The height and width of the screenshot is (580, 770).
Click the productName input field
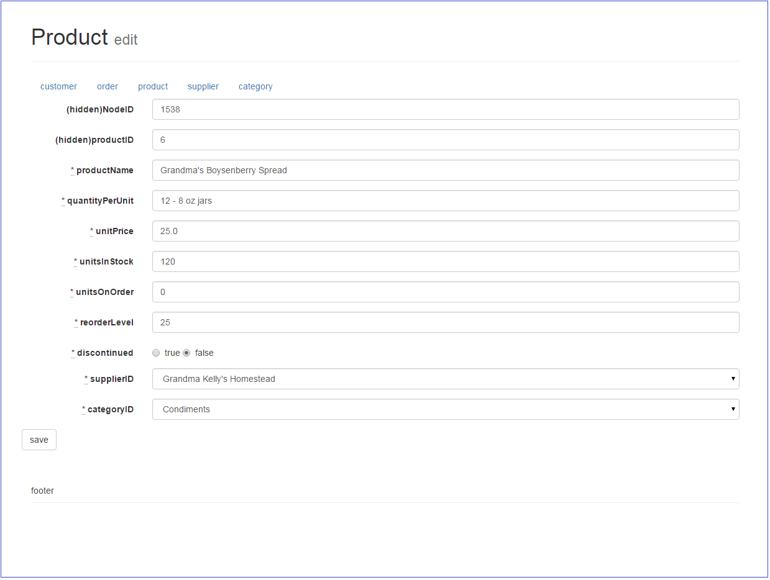pos(446,170)
